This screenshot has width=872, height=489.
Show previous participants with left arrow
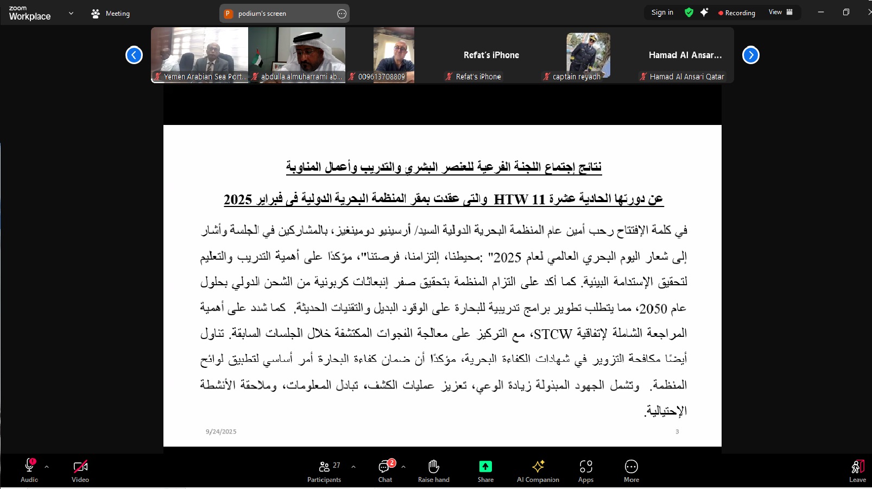click(134, 55)
